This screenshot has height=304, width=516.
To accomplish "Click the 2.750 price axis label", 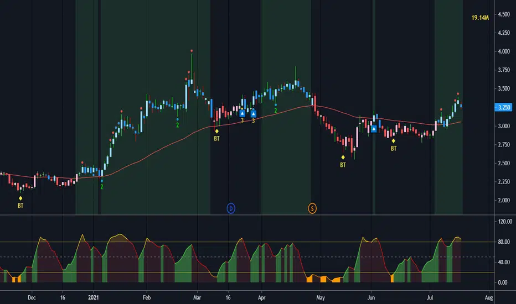I will 504,145.
